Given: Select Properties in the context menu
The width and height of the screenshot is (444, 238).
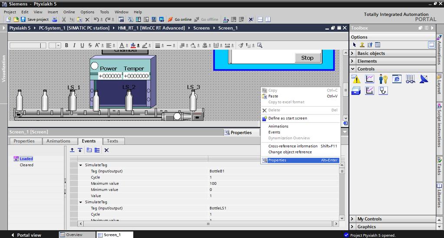Looking at the screenshot, I should pyautogui.click(x=300, y=160).
